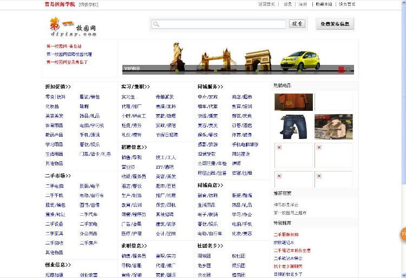Viewport: 406px width, 278px height.
Task: Open the 鞋帽 category
Action: (x=84, y=107)
